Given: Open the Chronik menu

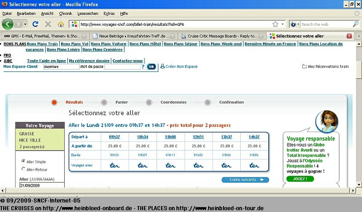Looking at the screenshot, I should click(66, 14).
